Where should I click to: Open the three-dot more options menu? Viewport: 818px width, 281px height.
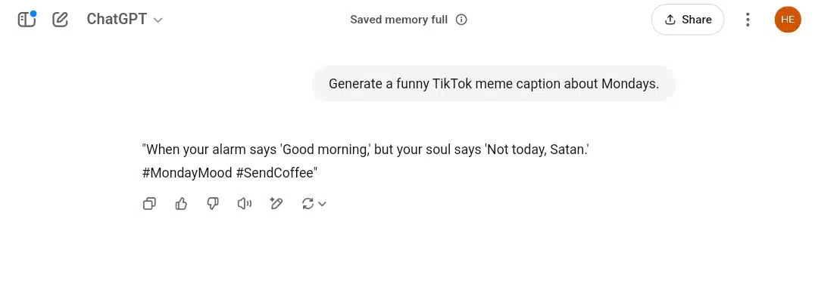click(748, 20)
